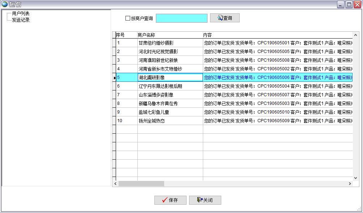
Task: Select 用户列表 in the left tree
Action: (x=21, y=13)
